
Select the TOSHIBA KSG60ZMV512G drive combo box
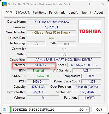49,110
